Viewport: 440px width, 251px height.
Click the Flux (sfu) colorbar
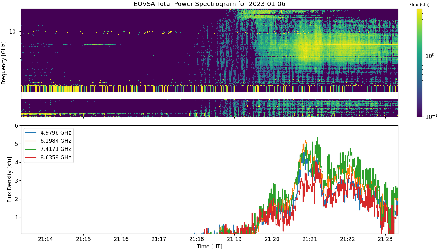pyautogui.click(x=420, y=63)
